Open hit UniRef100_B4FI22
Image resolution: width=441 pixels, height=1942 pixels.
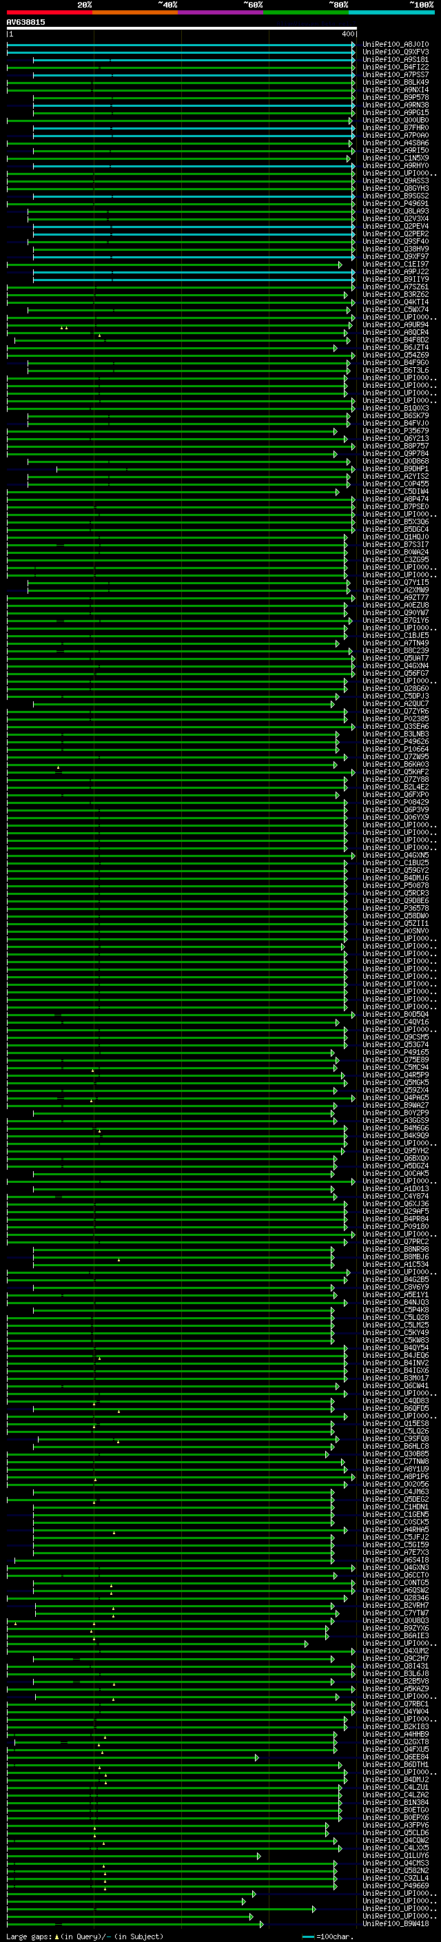[x=396, y=67]
